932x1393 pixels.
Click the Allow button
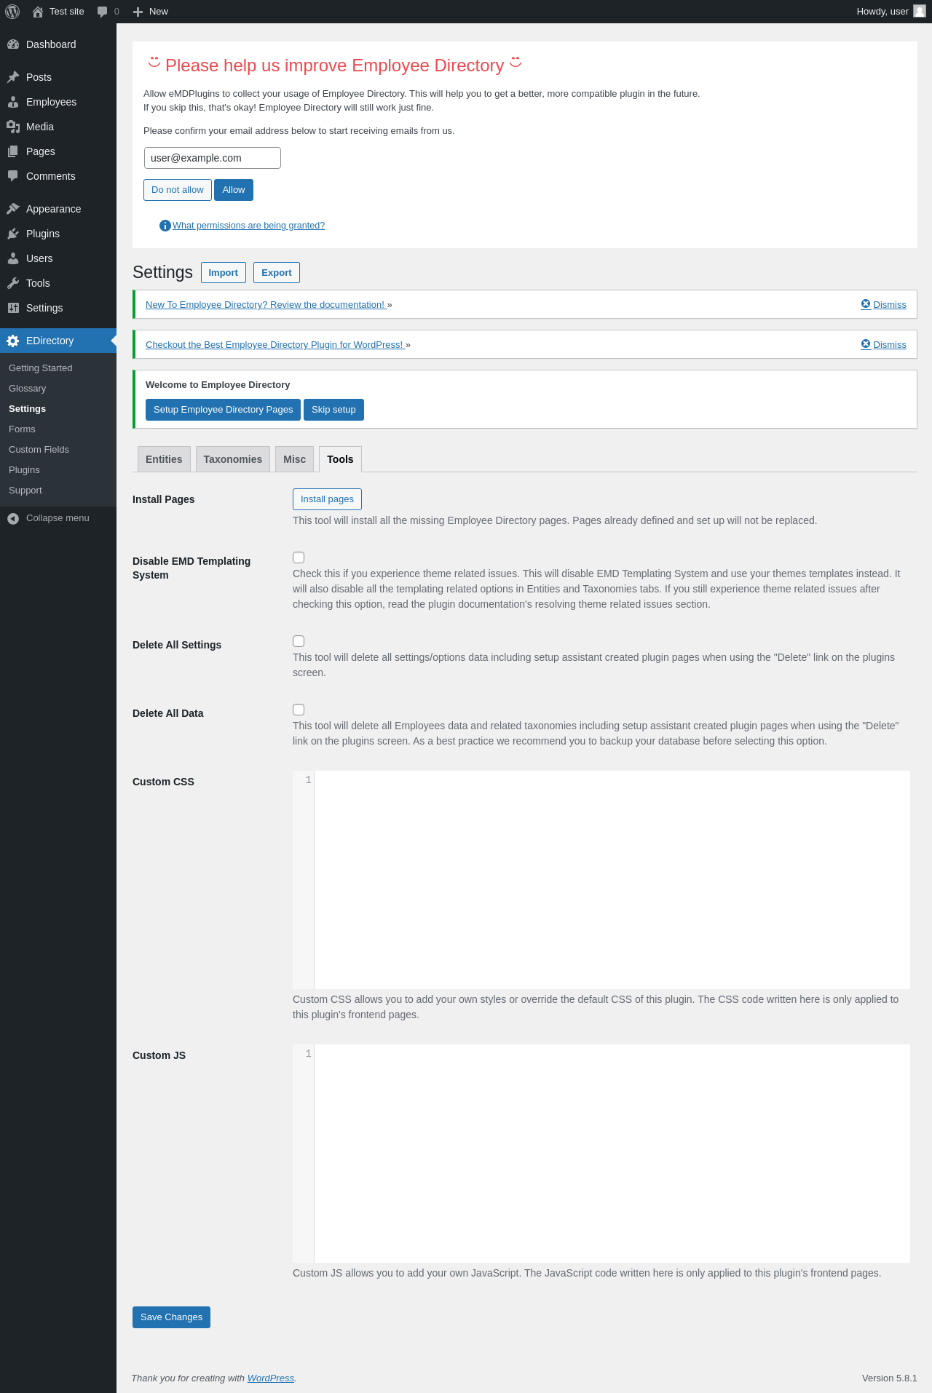click(x=234, y=190)
